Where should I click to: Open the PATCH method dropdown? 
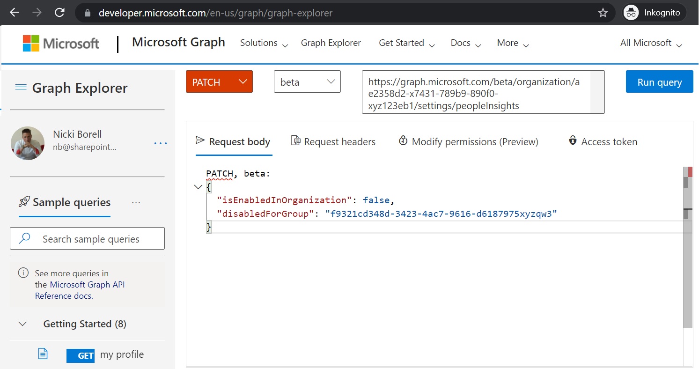point(219,82)
